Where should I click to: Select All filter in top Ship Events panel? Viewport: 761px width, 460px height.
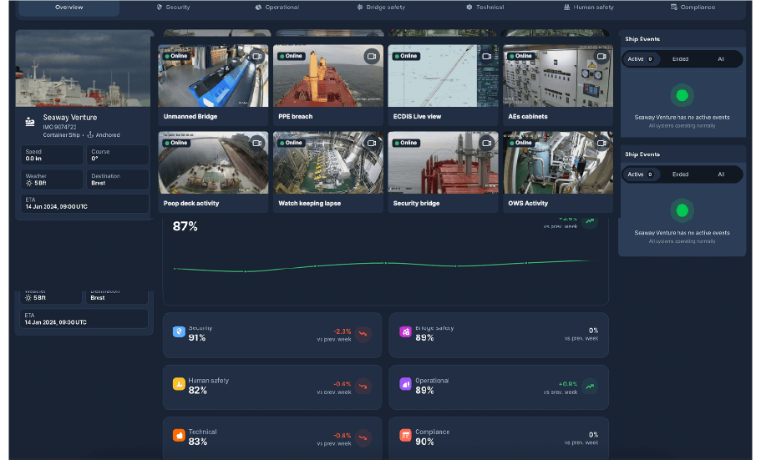point(721,59)
